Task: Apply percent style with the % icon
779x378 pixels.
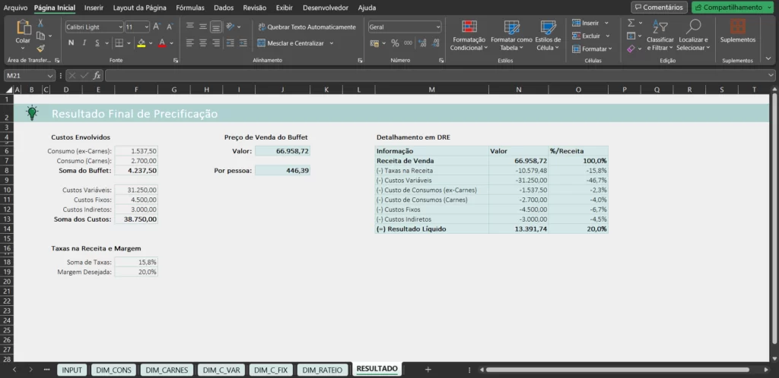Action: pos(395,43)
